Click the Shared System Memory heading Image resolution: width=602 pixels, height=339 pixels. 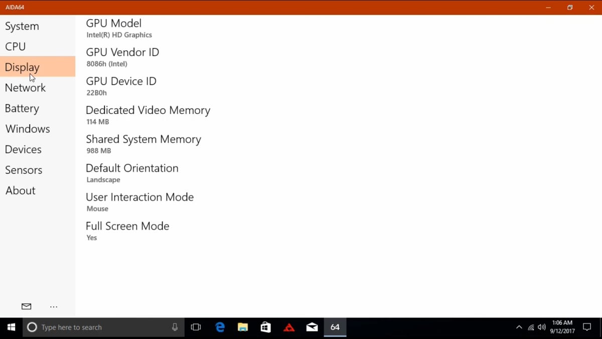coord(143,140)
